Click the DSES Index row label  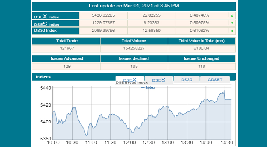point(55,23)
